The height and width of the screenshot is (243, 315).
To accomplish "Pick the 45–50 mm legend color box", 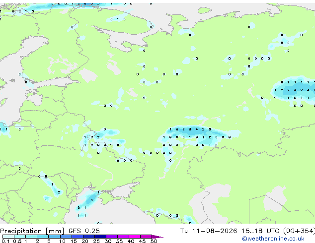I will 146,237.
